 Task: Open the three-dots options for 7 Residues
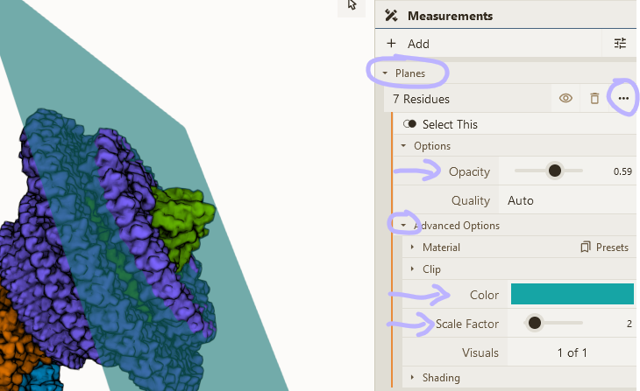coord(623,99)
